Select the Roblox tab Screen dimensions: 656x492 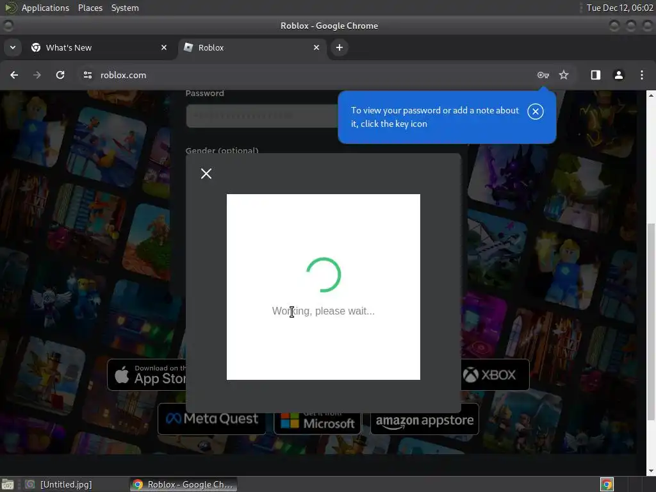252,47
